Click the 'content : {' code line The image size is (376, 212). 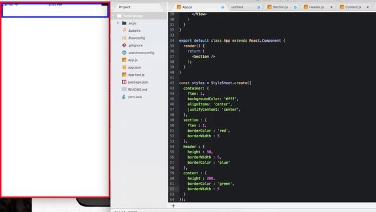coord(195,173)
